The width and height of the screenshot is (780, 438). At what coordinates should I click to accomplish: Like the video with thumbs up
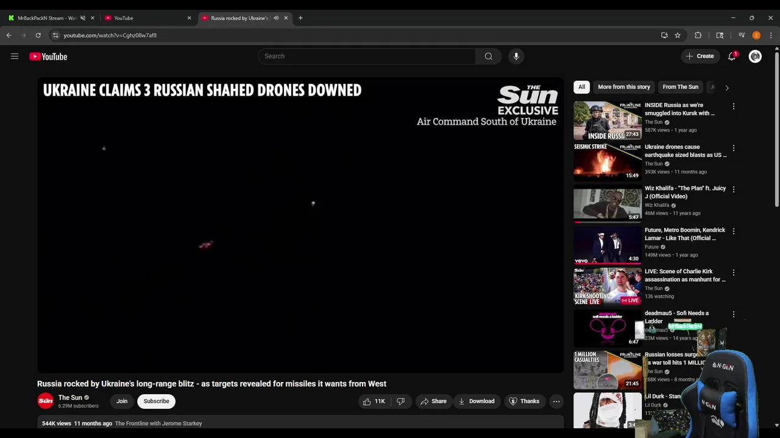pyautogui.click(x=374, y=401)
